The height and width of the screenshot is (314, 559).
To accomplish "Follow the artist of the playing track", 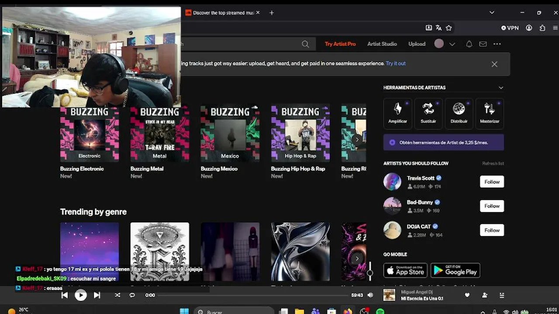I will (485, 295).
